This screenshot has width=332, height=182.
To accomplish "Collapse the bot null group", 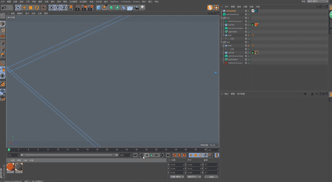I will [221, 42].
